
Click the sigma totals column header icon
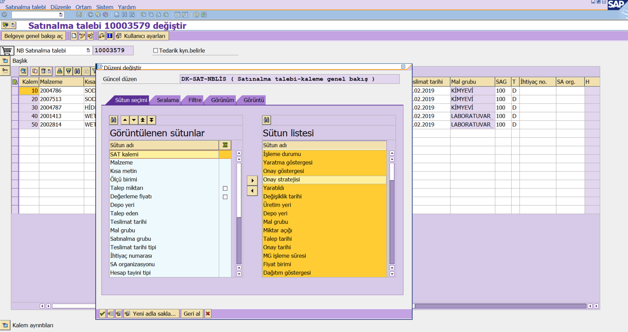(x=225, y=145)
